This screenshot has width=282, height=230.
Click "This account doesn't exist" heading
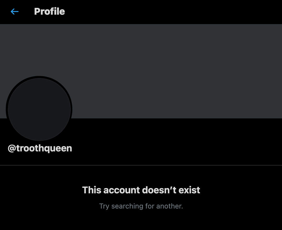coord(141,190)
